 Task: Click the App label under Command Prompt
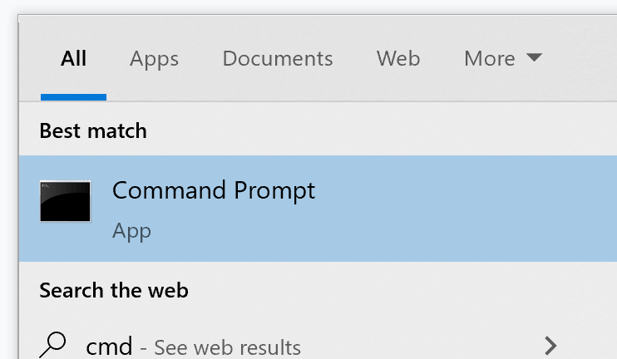[131, 230]
